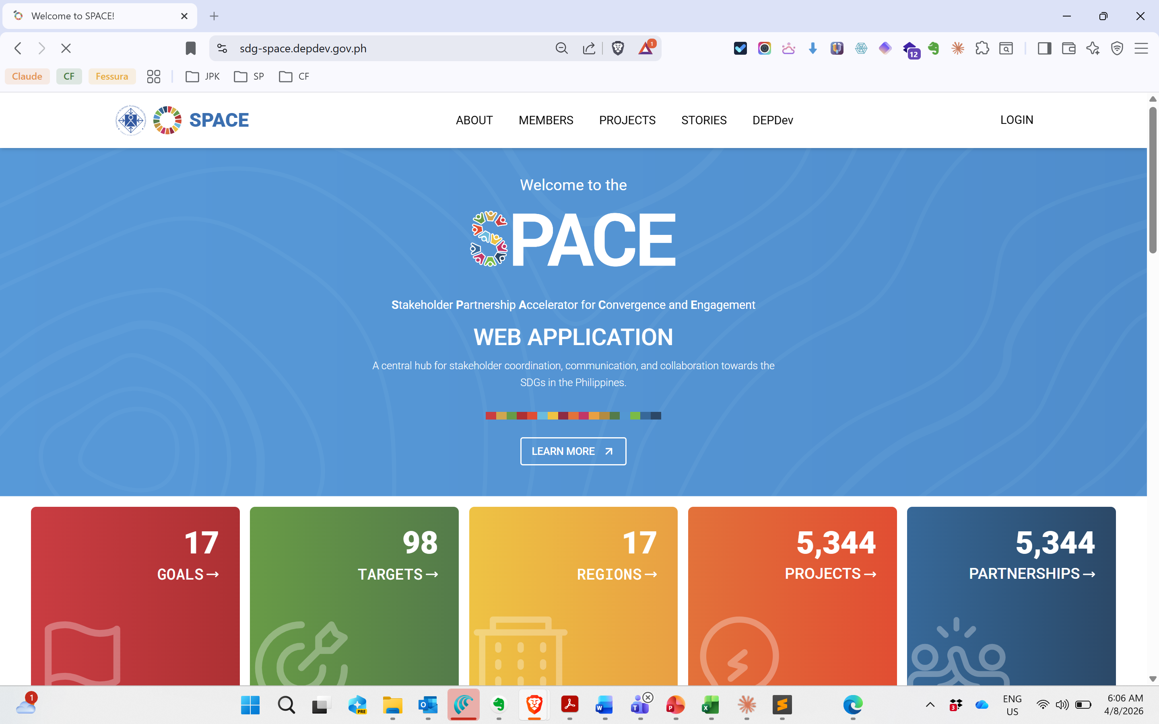Go back with the browser back arrow
1159x724 pixels.
pyautogui.click(x=18, y=48)
